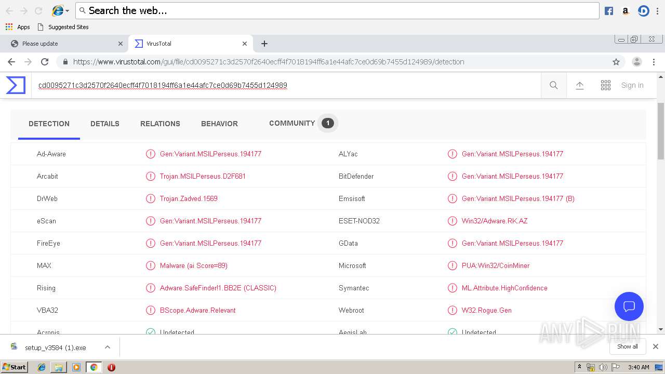Open the Chrome profile avatar icon
665x374 pixels.
tap(636, 62)
